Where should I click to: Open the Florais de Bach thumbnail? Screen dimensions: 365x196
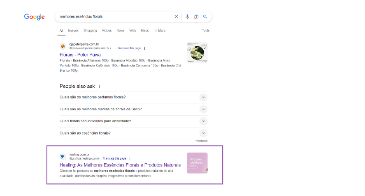[x=197, y=163]
